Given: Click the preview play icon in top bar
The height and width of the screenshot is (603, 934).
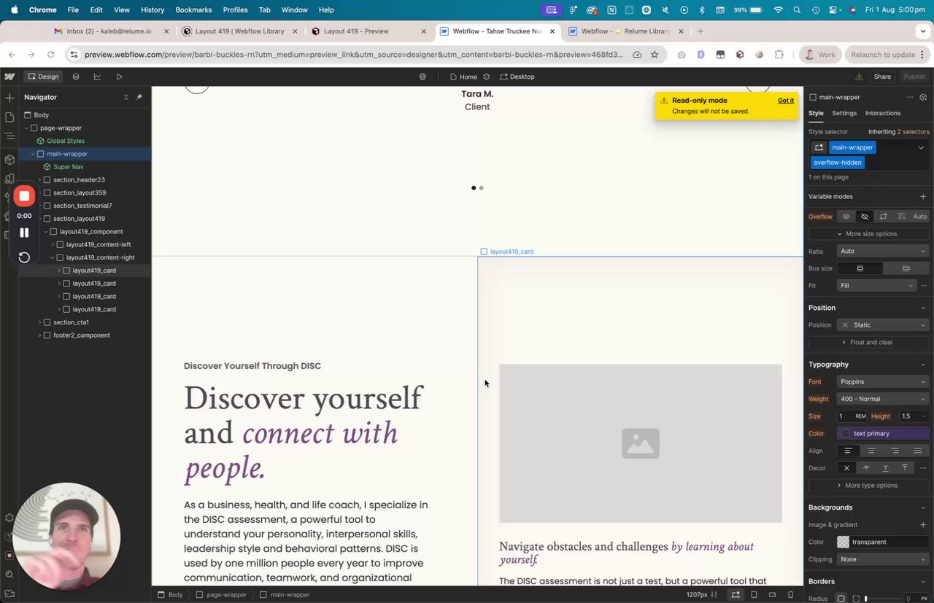Looking at the screenshot, I should pyautogui.click(x=119, y=77).
